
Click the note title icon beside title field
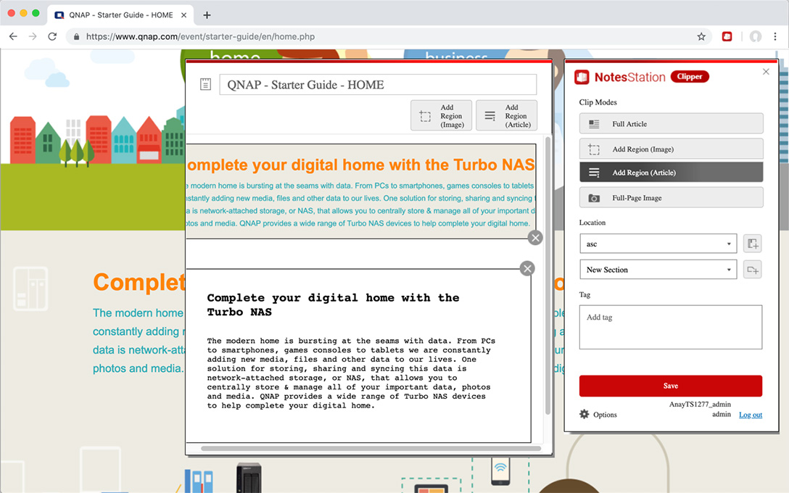(205, 84)
